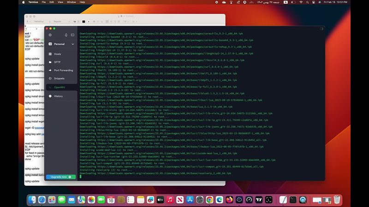Open Mail from the Dock
This screenshot has height=207, width=369.
coord(71,200)
